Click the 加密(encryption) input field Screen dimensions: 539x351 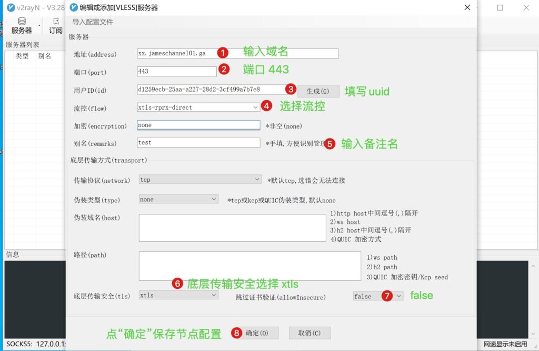click(198, 125)
